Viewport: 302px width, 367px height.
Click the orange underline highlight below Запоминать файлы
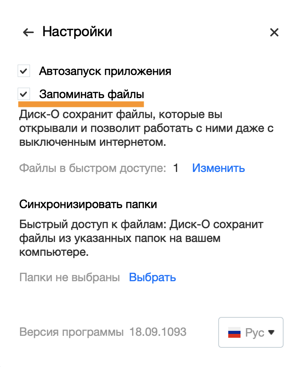tap(81, 104)
